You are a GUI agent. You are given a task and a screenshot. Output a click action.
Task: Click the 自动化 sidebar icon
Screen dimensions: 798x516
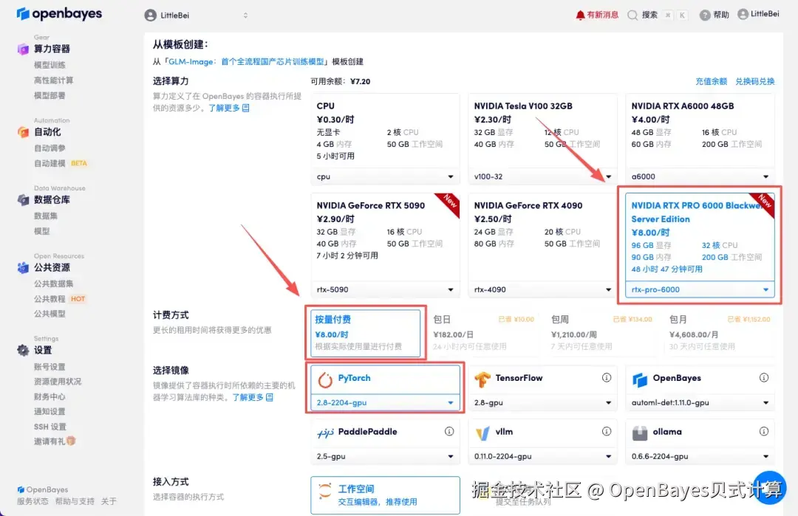tap(23, 132)
